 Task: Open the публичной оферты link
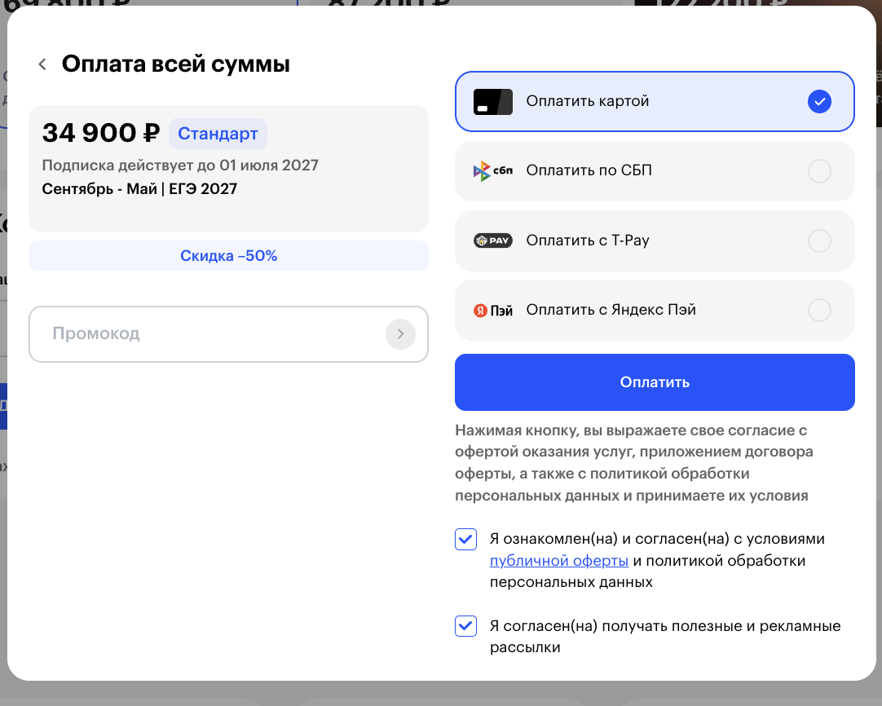pos(559,561)
